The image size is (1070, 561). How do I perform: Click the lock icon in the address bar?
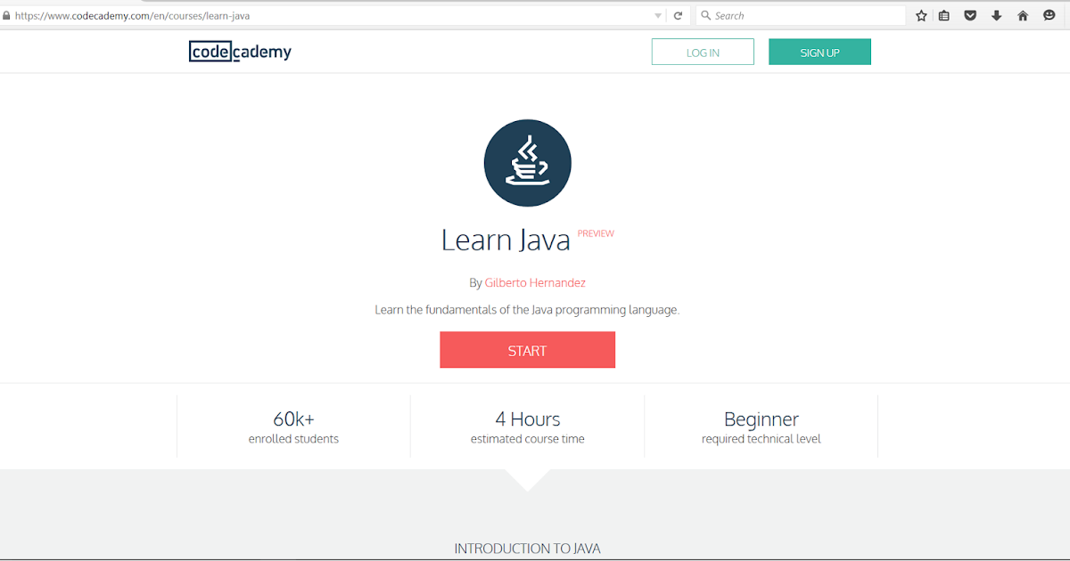(x=6, y=15)
